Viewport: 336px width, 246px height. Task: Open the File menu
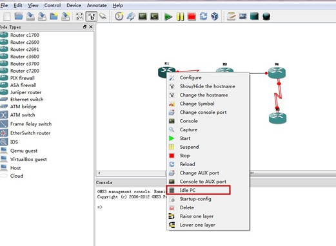(x=4, y=5)
